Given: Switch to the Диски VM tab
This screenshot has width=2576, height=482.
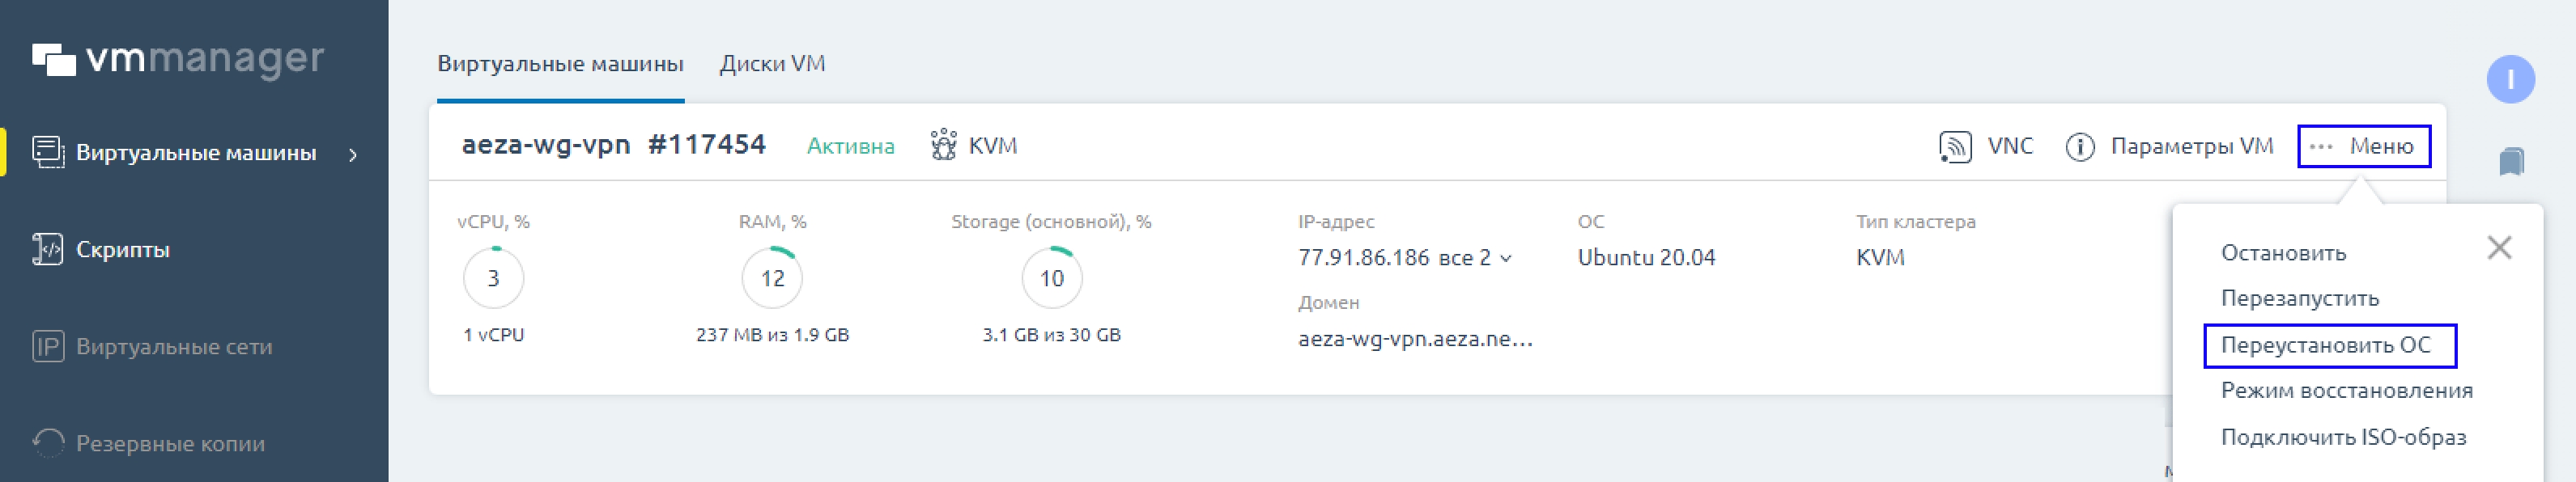Looking at the screenshot, I should click(x=772, y=64).
